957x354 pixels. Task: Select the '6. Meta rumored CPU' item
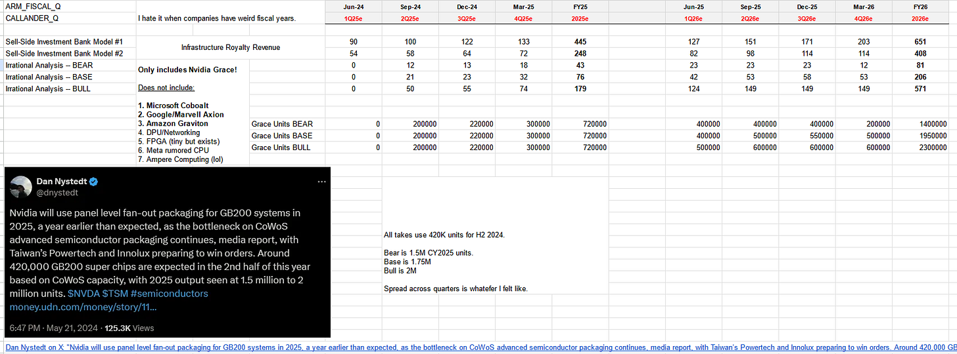click(174, 150)
